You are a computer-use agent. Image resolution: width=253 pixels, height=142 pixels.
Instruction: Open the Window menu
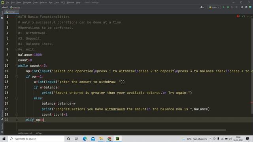(x=70, y=3)
